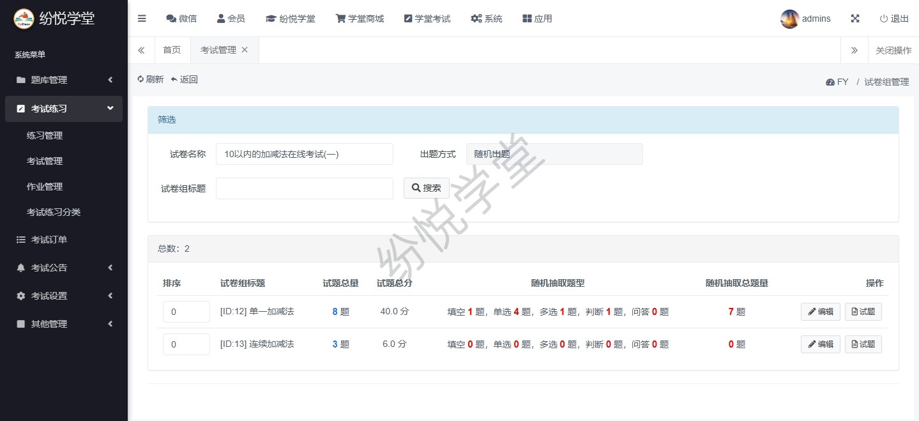Open the 学堂商城 top menu

click(360, 19)
